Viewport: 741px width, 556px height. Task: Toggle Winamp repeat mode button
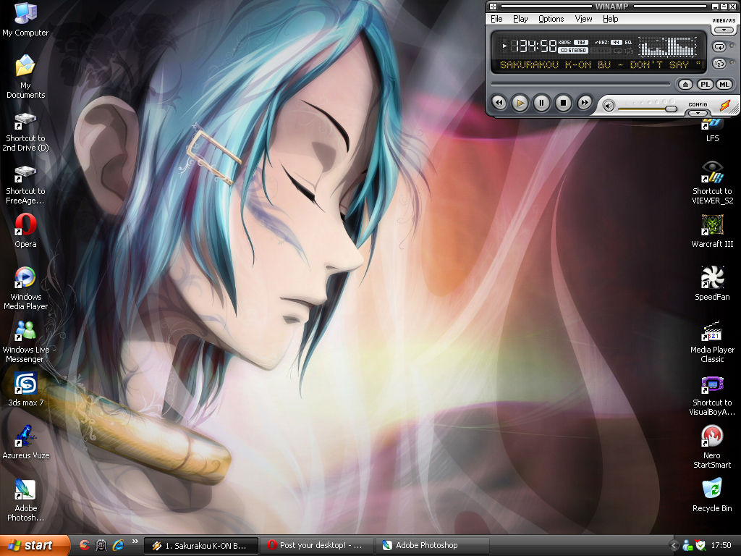point(719,47)
